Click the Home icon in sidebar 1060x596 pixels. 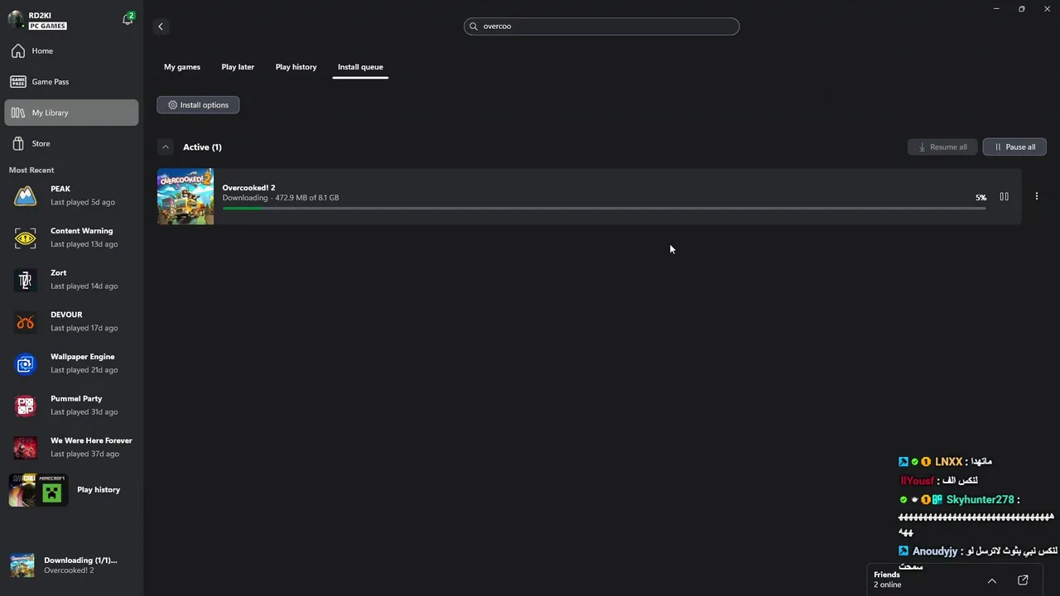(18, 51)
